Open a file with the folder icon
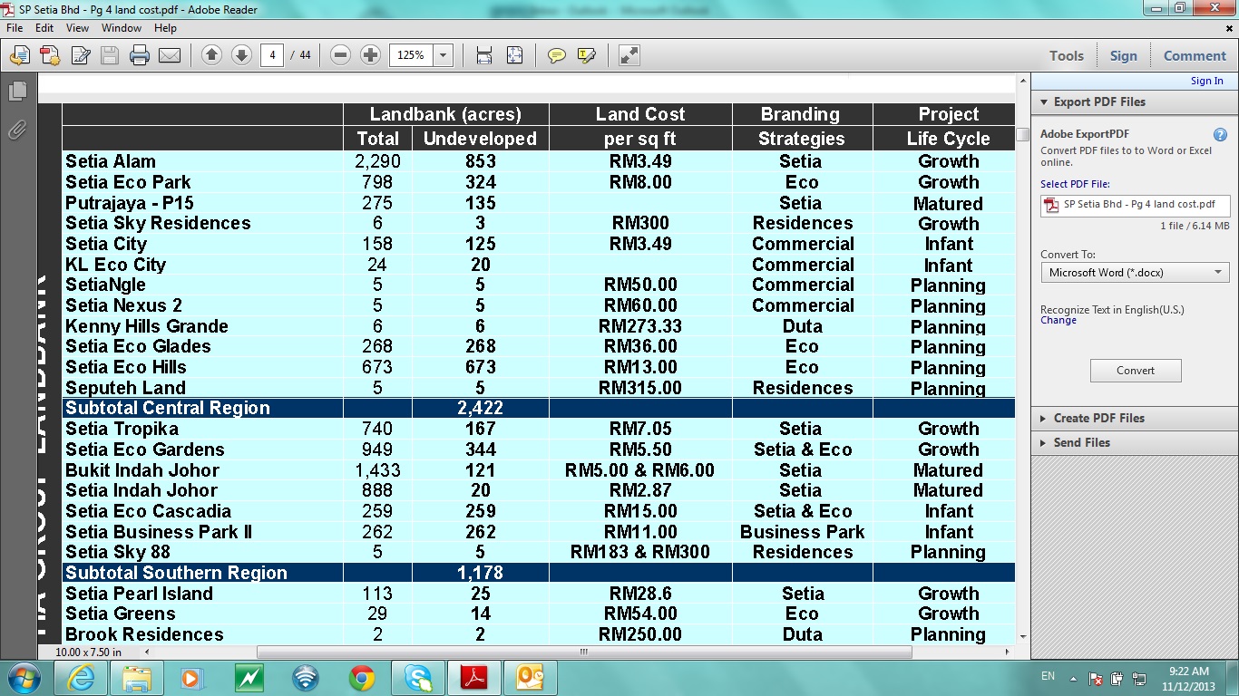 point(19,55)
